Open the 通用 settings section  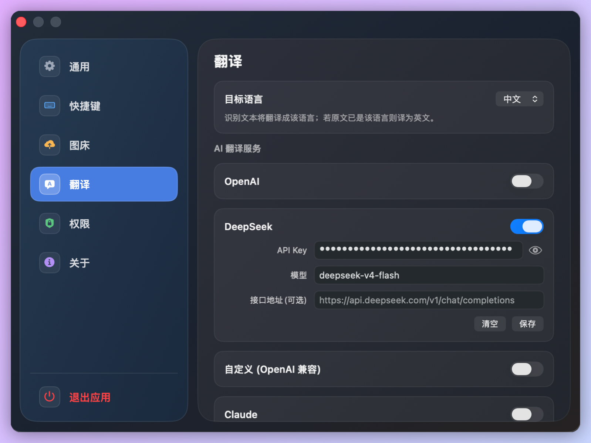coord(104,67)
